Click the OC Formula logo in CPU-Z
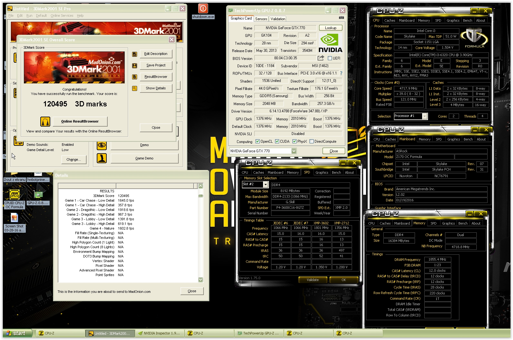This screenshot has height=340, width=513. tap(474, 38)
